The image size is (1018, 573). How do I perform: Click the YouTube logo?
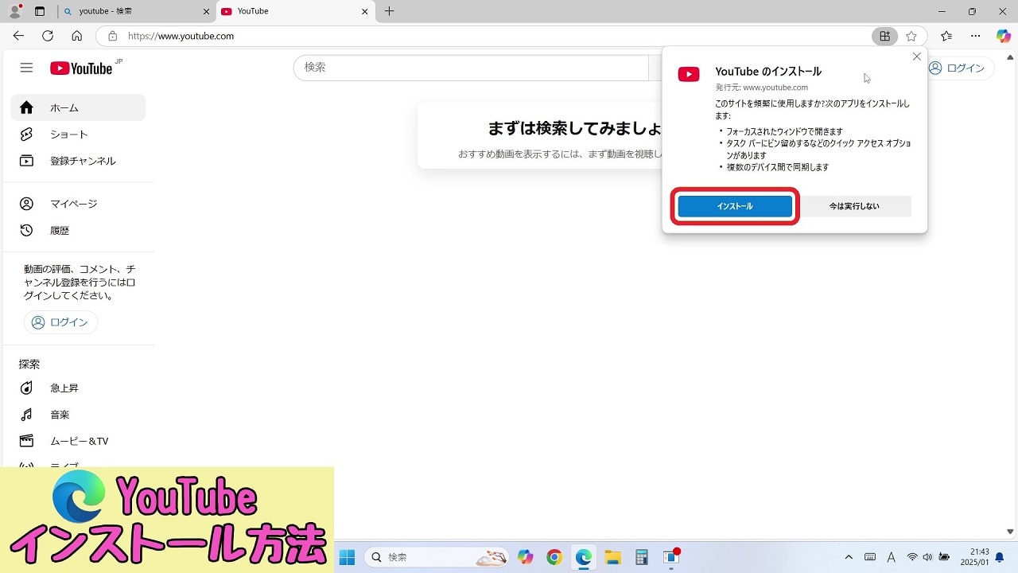81,68
